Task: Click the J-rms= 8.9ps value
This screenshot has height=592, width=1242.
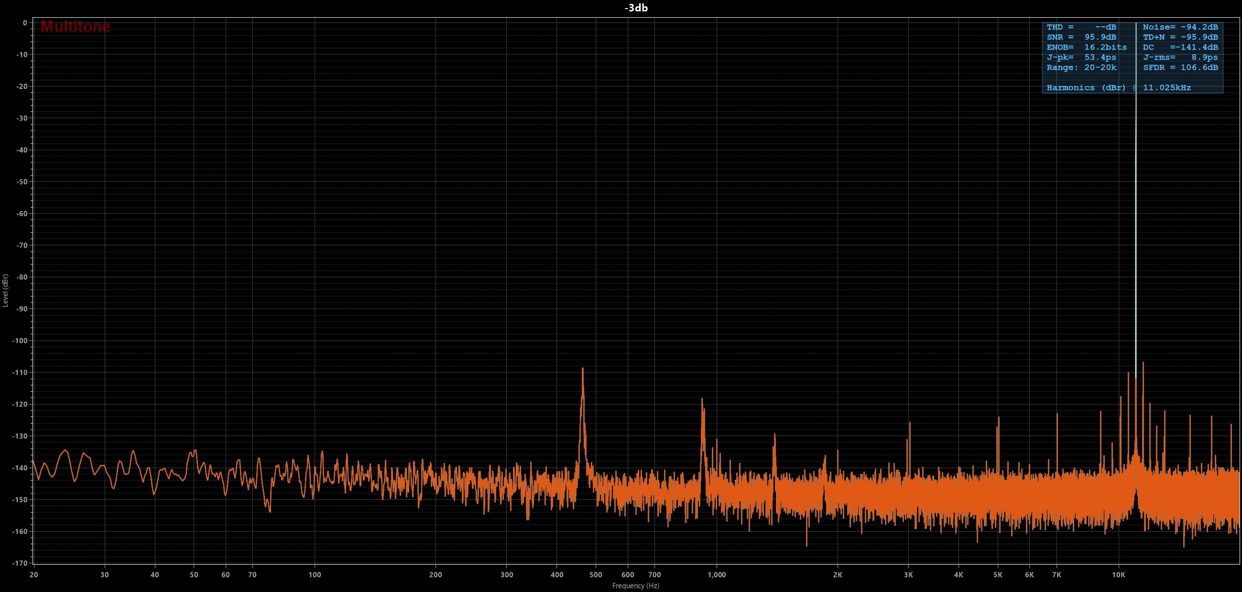Action: 1180,57
